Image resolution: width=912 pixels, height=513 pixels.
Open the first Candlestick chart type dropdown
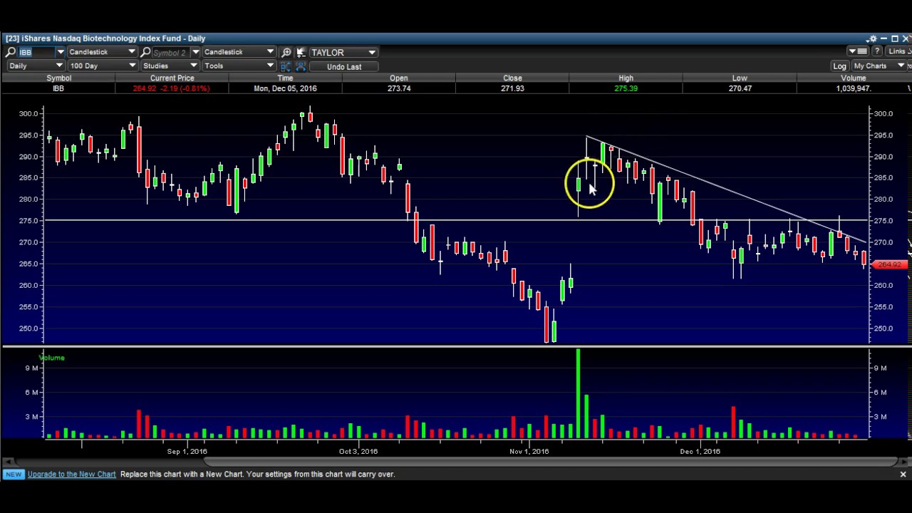[102, 52]
